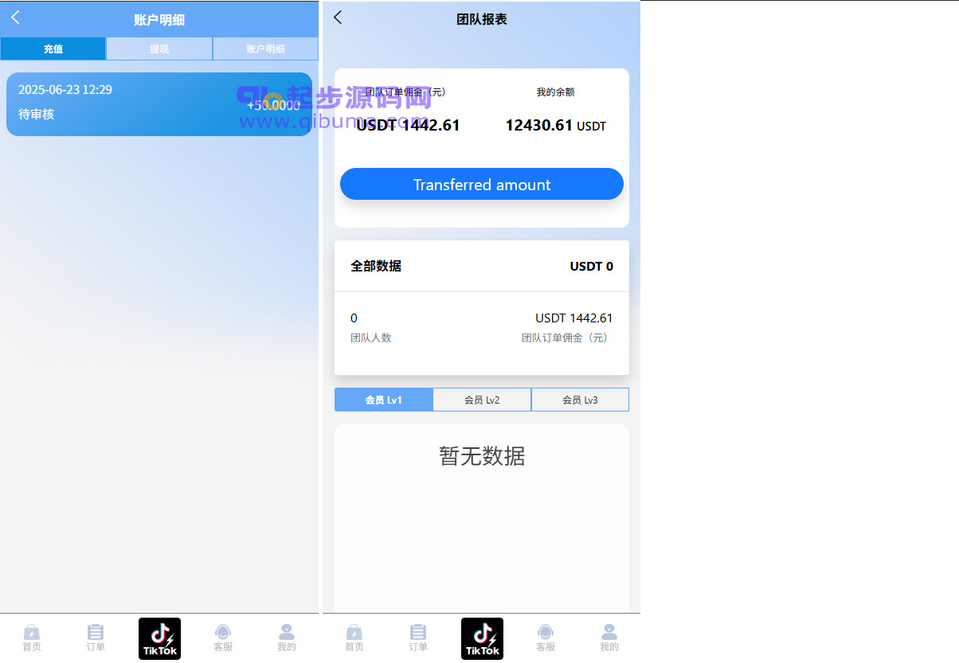The image size is (959, 663).
Task: Click my balance 12430.61 USDT
Action: click(556, 125)
